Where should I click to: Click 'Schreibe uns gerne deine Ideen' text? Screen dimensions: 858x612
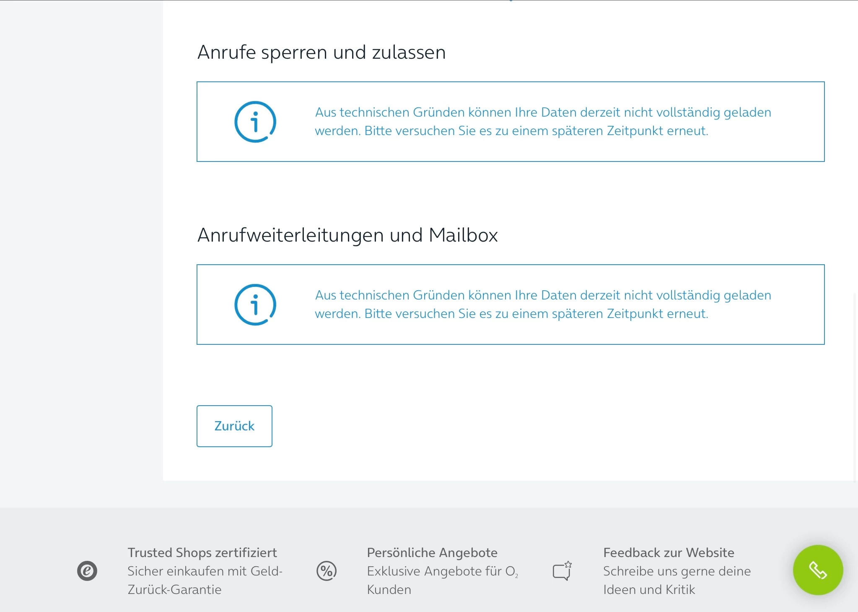click(677, 580)
